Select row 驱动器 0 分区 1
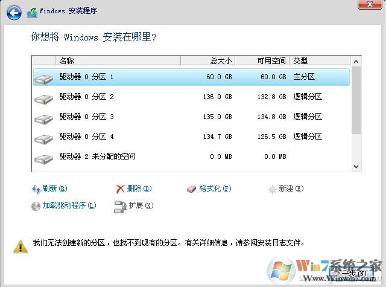Image resolution: width=386 pixels, height=287 pixels. (x=191, y=77)
